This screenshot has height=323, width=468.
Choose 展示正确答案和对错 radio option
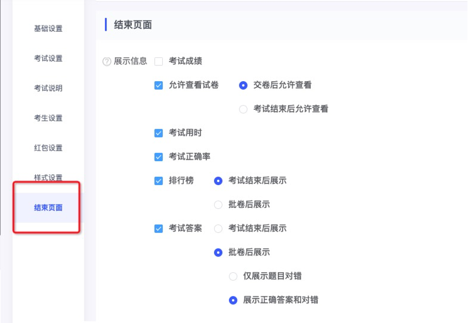tap(233, 300)
